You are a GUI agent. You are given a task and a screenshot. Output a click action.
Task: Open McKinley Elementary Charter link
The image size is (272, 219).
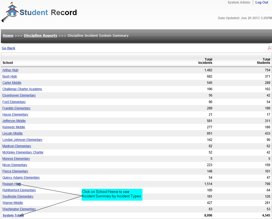coord(23,152)
